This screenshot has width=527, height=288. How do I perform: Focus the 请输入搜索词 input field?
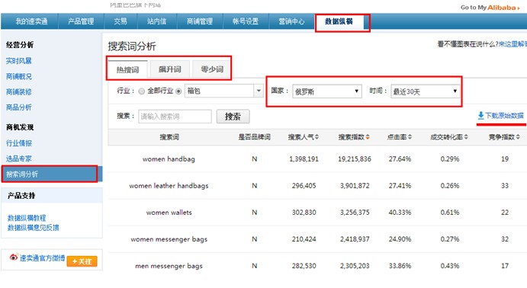pyautogui.click(x=175, y=117)
